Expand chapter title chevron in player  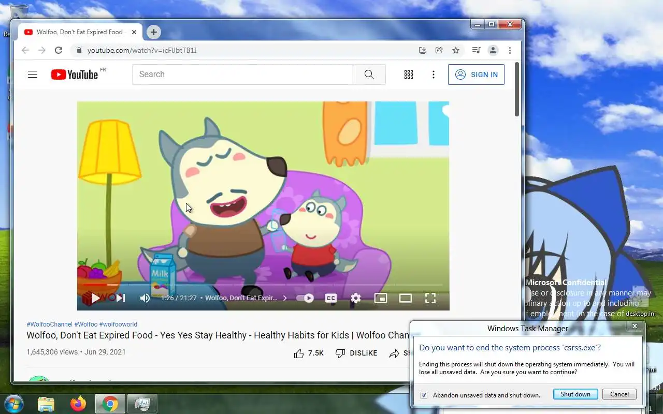pyautogui.click(x=285, y=298)
